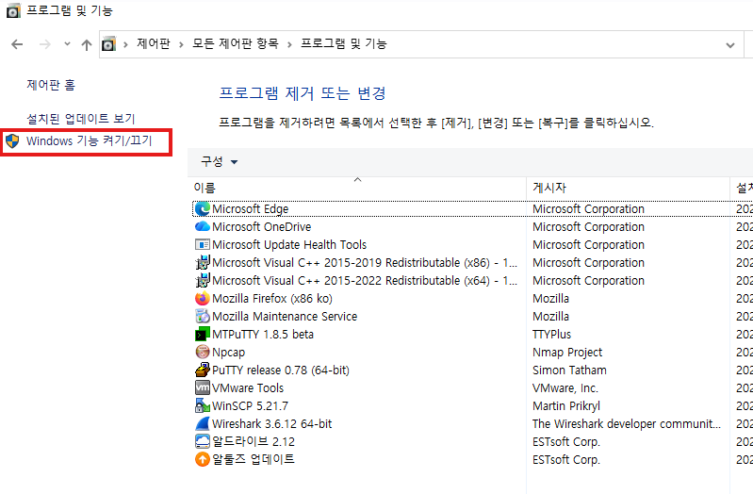Select VMware Tools program name
Image resolution: width=753 pixels, height=494 pixels.
tap(248, 387)
